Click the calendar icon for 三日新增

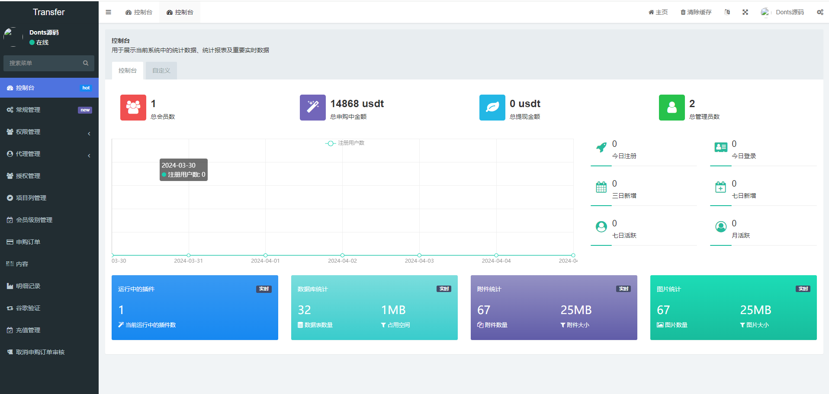(x=601, y=187)
